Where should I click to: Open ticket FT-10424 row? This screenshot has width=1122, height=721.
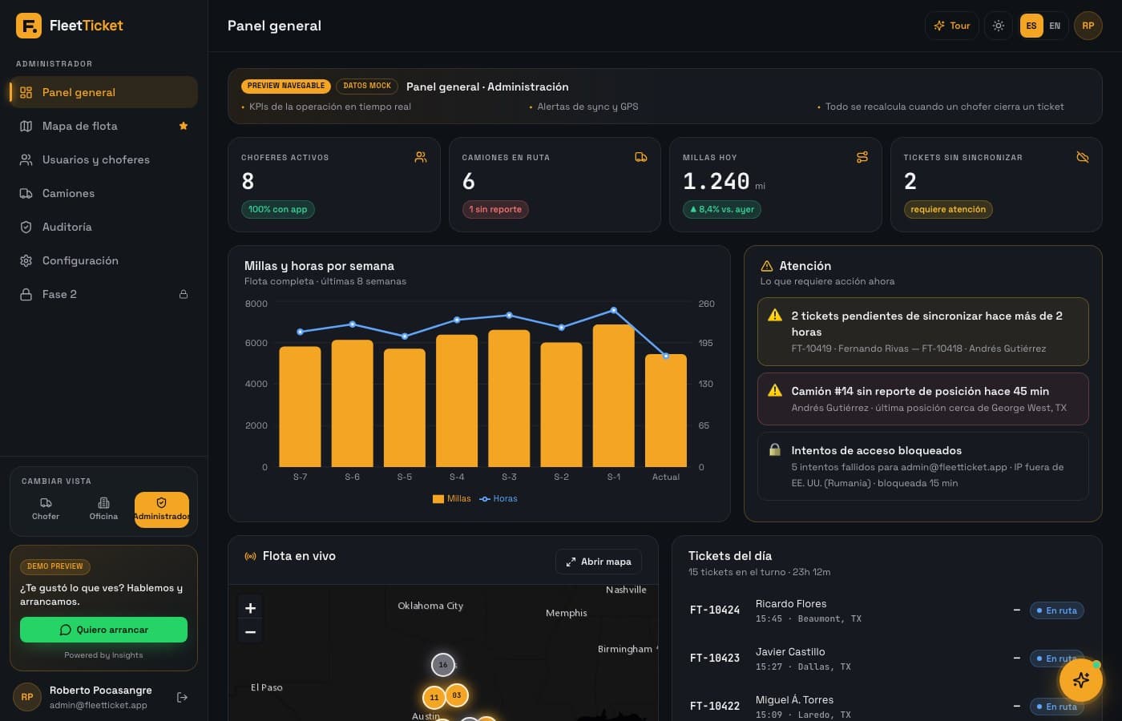pyautogui.click(x=887, y=610)
